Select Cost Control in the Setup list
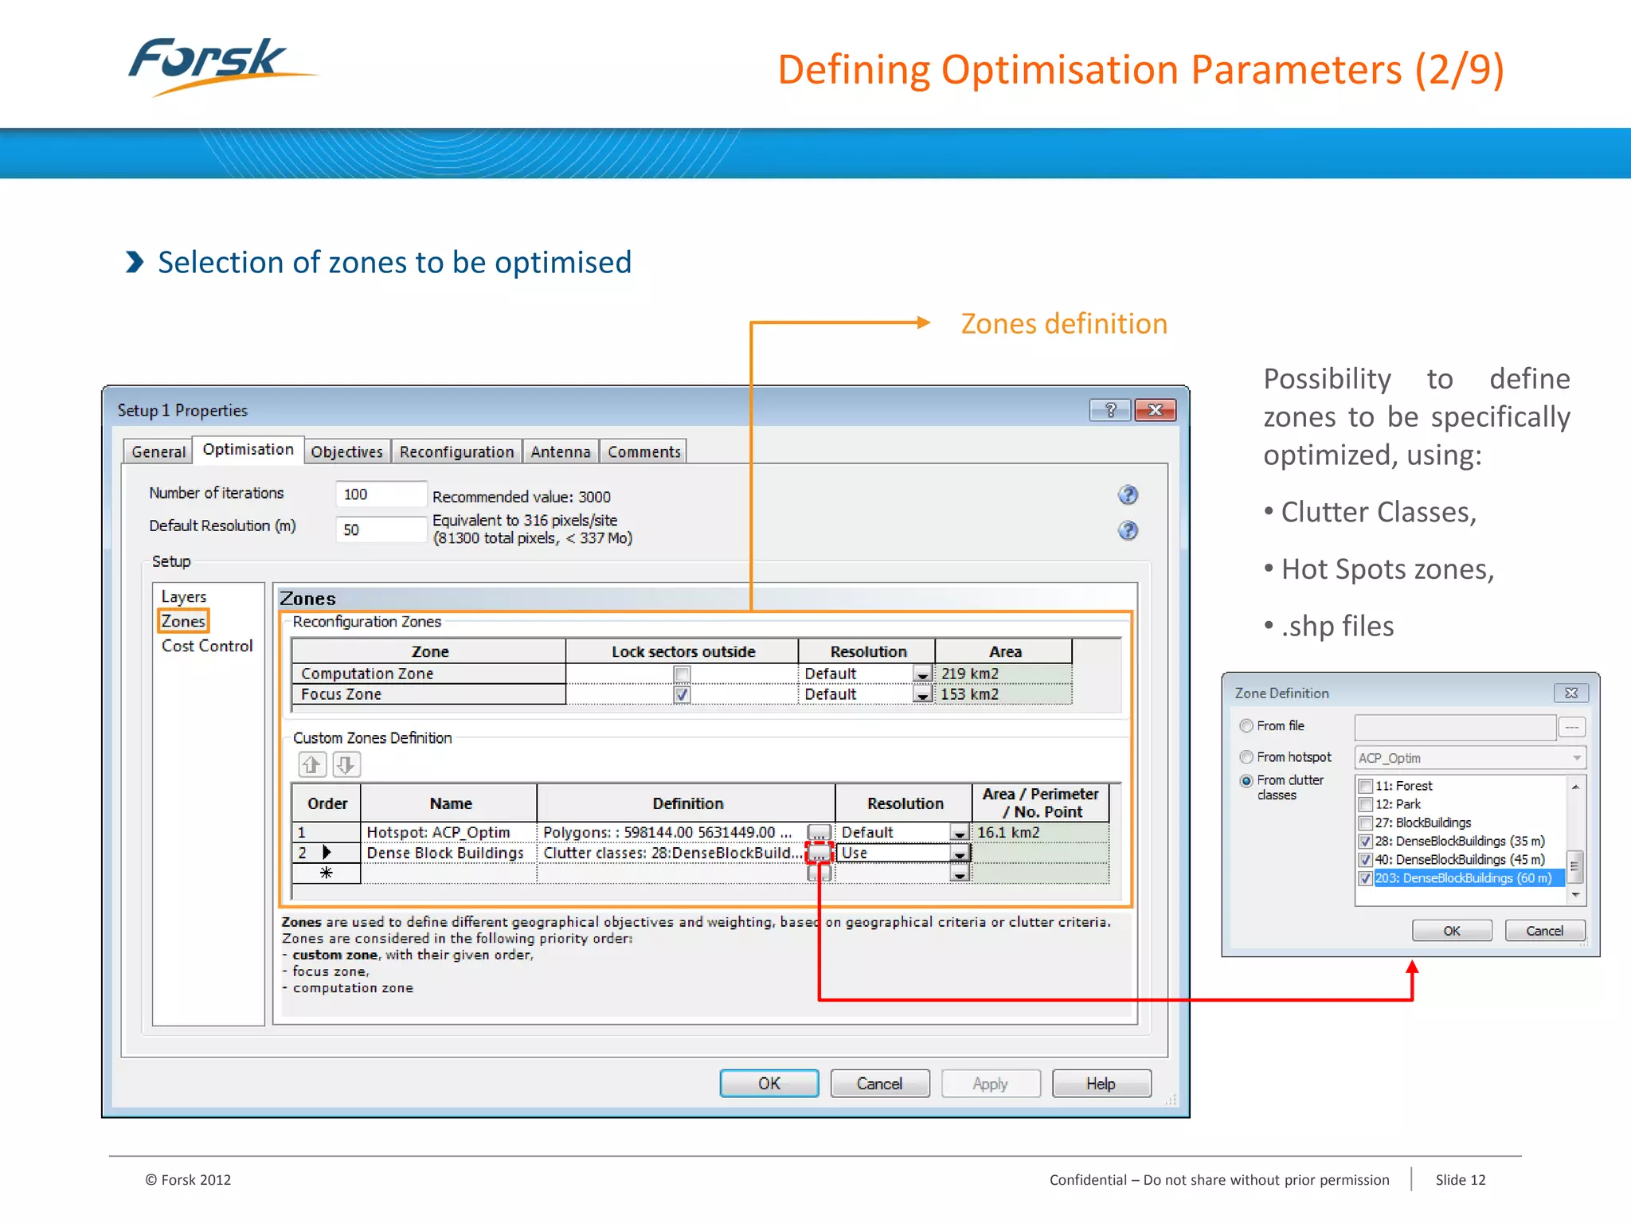 207,646
